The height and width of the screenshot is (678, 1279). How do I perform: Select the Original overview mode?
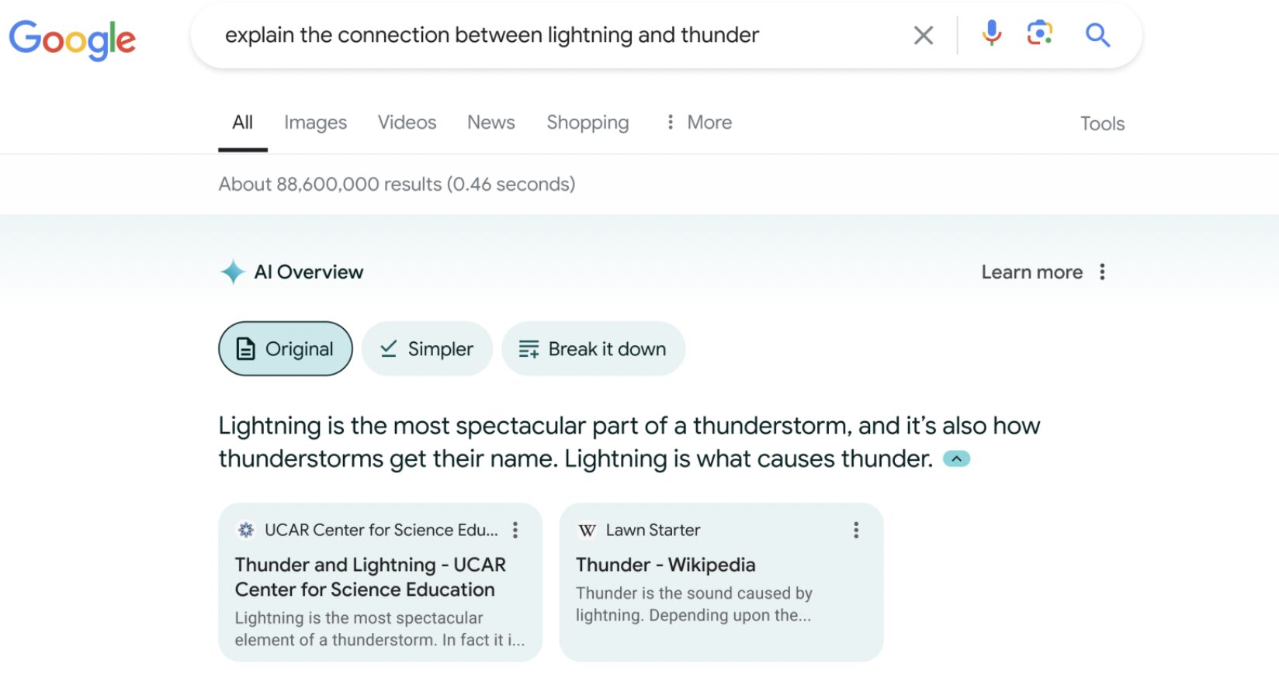[x=286, y=349]
